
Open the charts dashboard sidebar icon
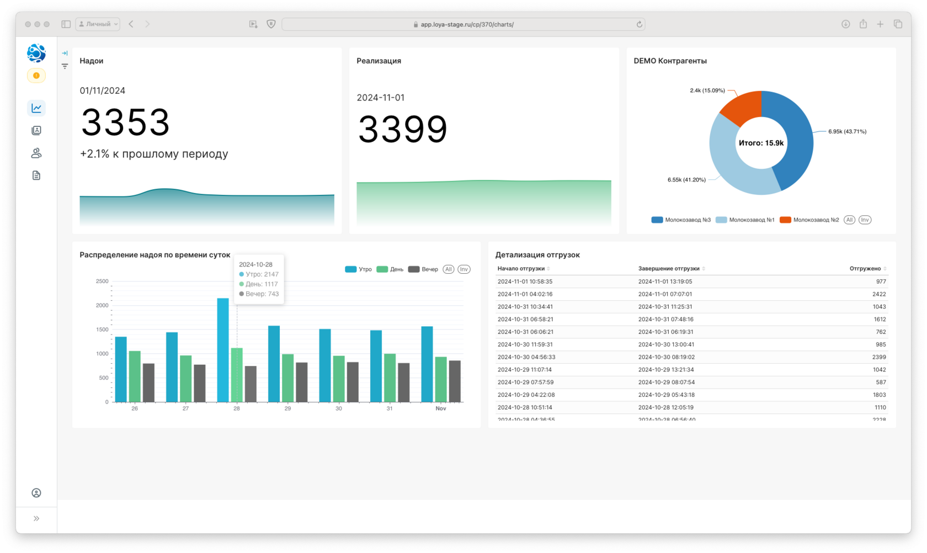point(36,108)
